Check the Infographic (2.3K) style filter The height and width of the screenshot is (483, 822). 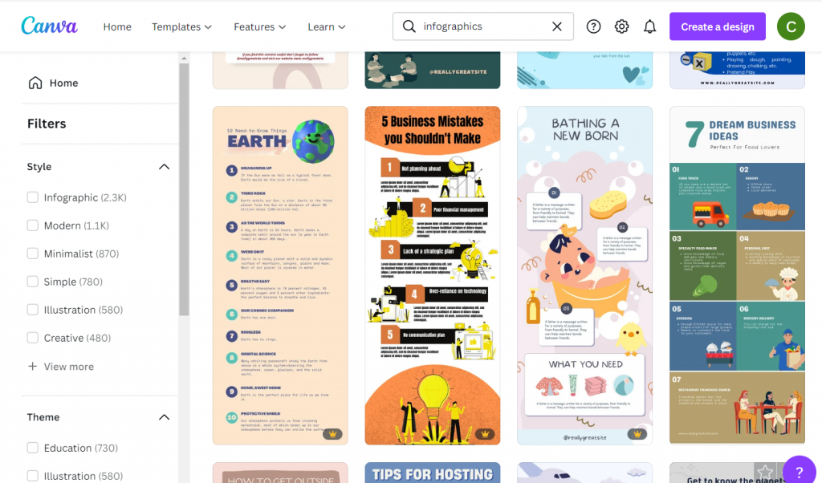coord(32,197)
